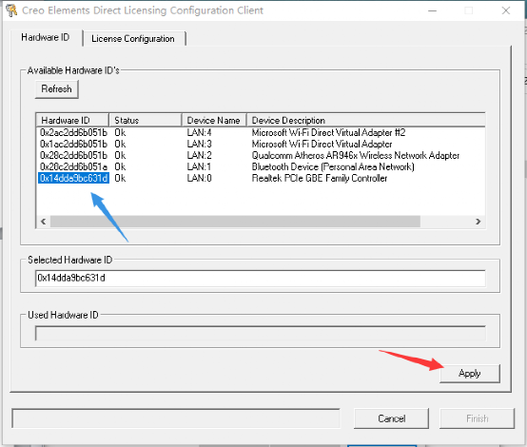Cancel the licensing configuration
Screen dimensions: 527x447
(391, 418)
